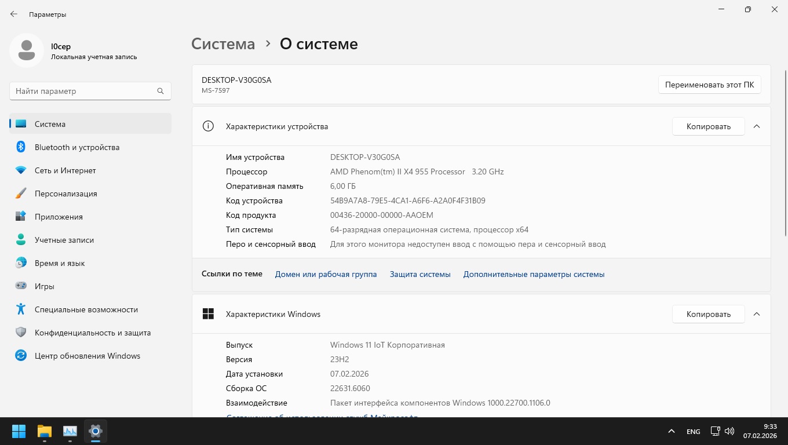
Task: Click the magnifier icon in the search box
Action: click(160, 91)
